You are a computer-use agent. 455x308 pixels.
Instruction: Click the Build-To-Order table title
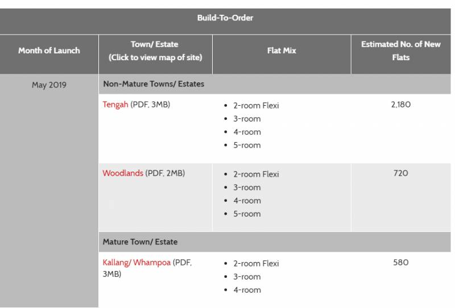(x=225, y=18)
